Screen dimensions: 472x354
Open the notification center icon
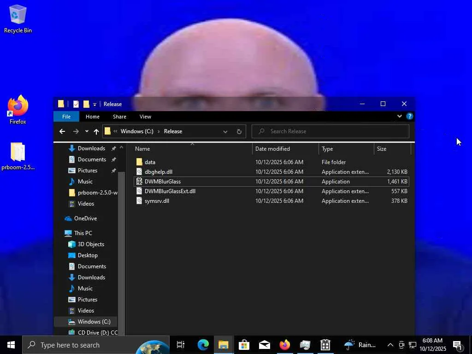click(458, 346)
